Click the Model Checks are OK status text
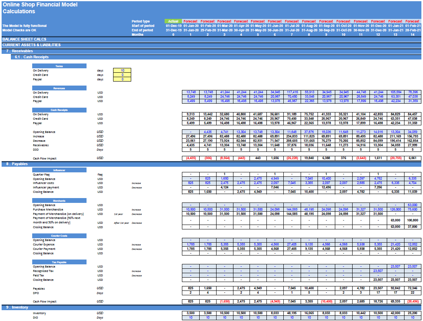The image size is (423, 321). [19, 30]
